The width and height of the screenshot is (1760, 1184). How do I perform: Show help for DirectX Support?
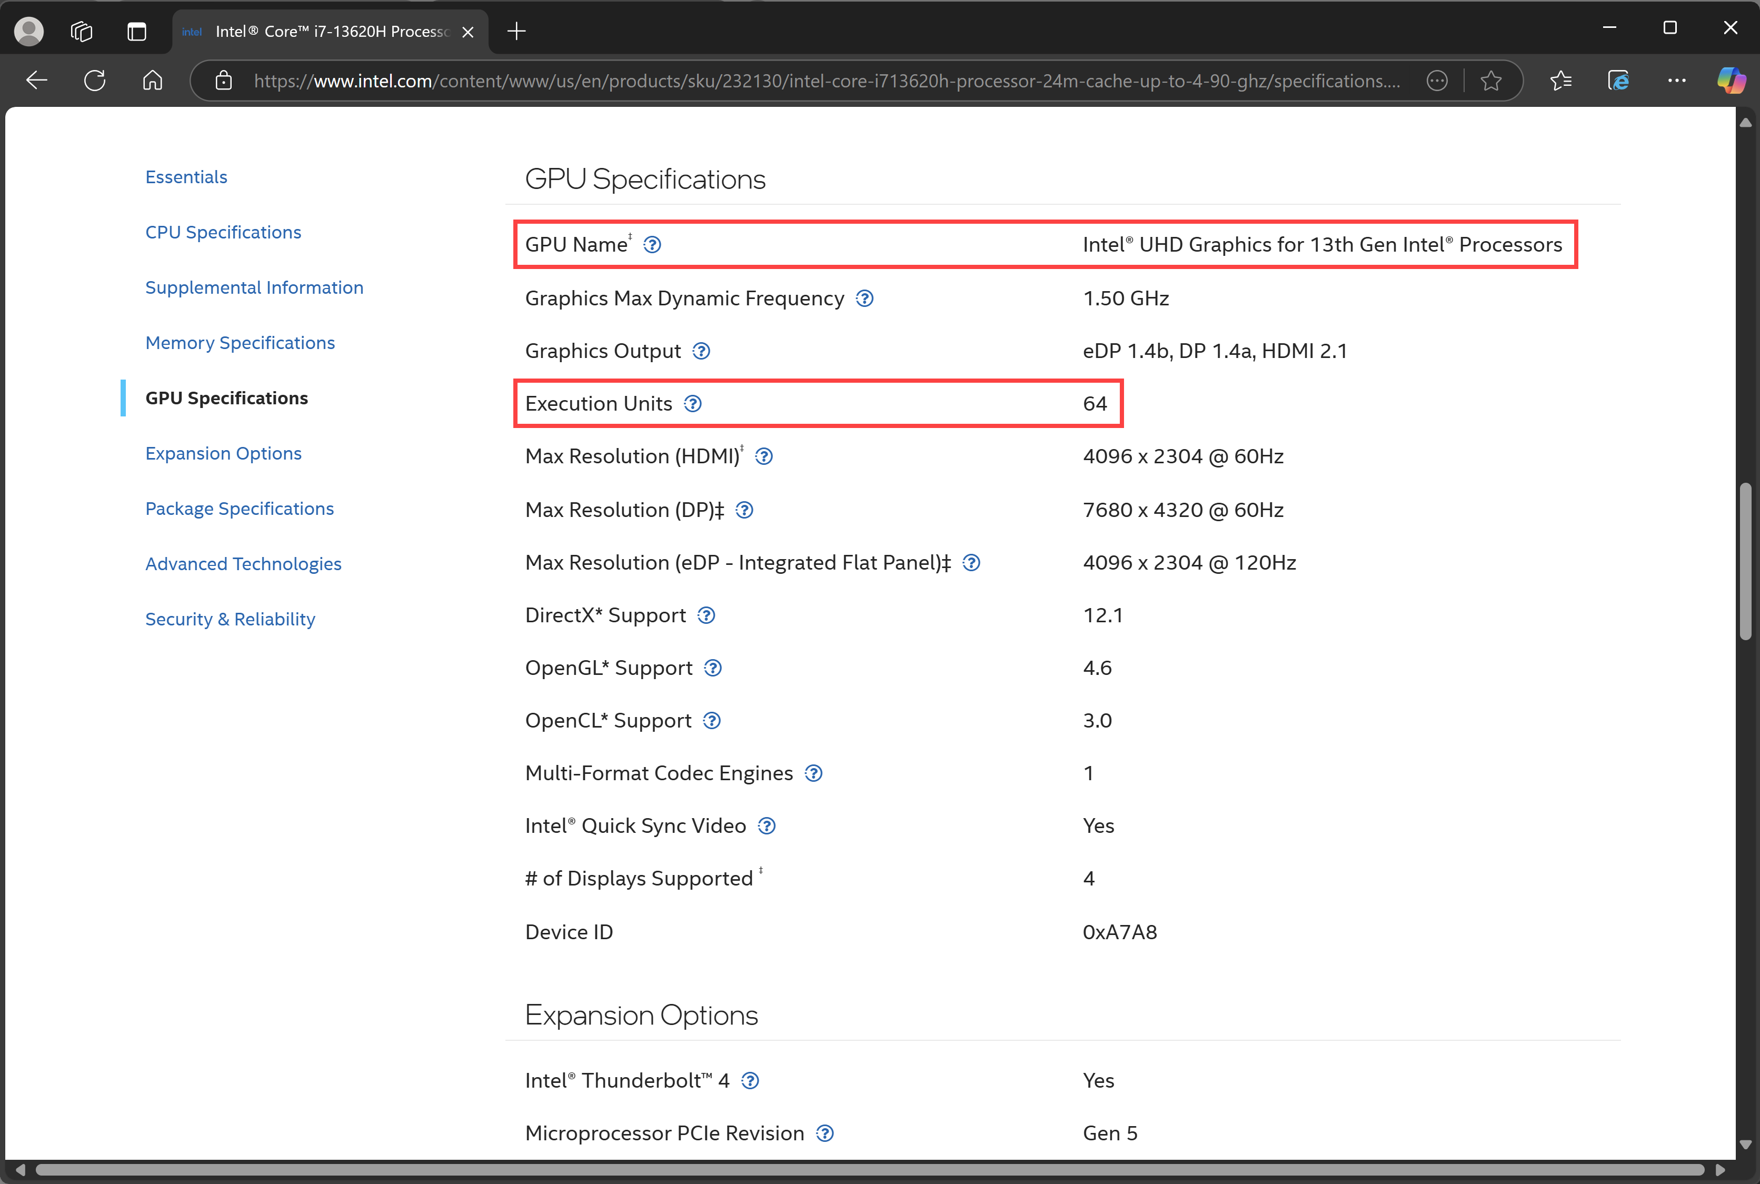click(706, 615)
